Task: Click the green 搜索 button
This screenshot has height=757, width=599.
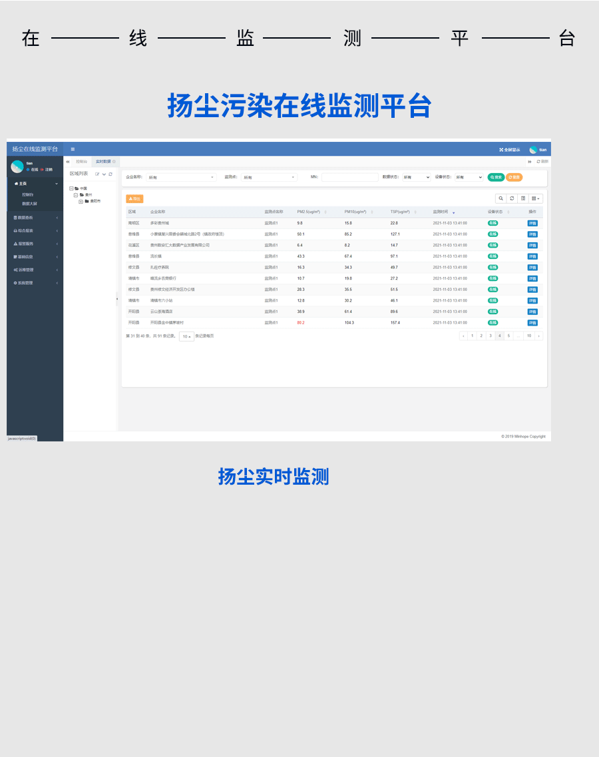Action: (496, 177)
